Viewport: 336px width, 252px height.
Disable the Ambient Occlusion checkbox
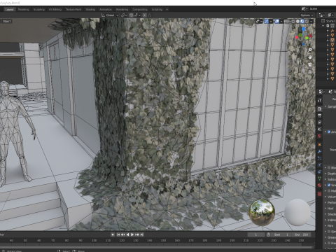(329, 132)
